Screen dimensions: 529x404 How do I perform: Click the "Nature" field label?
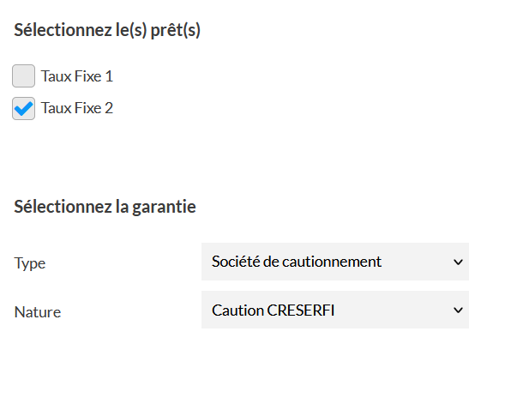point(38,312)
